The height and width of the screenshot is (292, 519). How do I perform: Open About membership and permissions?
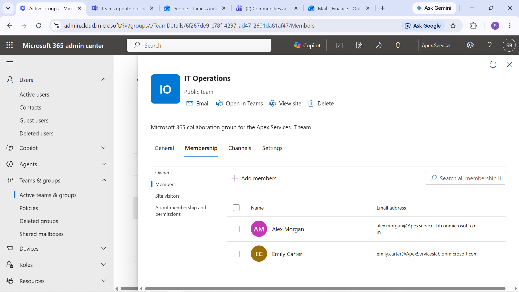point(181,211)
